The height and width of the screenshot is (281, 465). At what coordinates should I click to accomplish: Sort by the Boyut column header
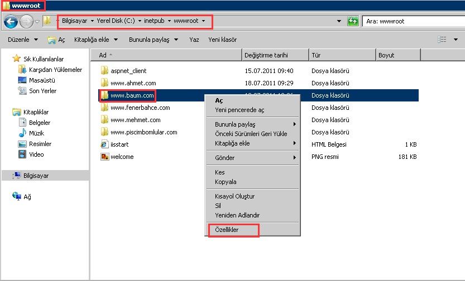pyautogui.click(x=398, y=55)
